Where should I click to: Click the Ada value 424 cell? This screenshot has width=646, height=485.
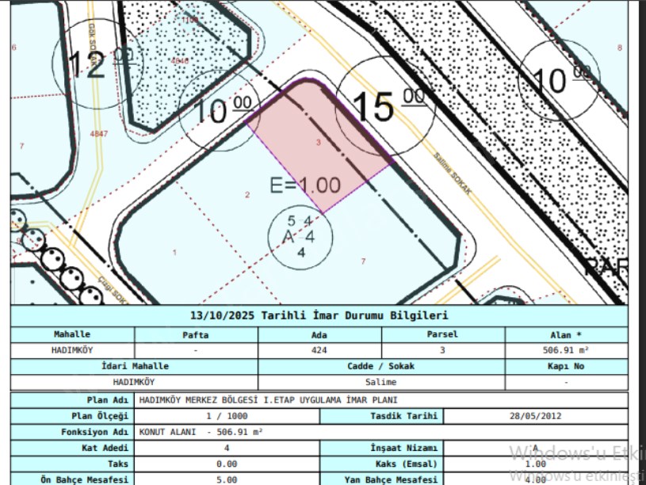point(319,349)
